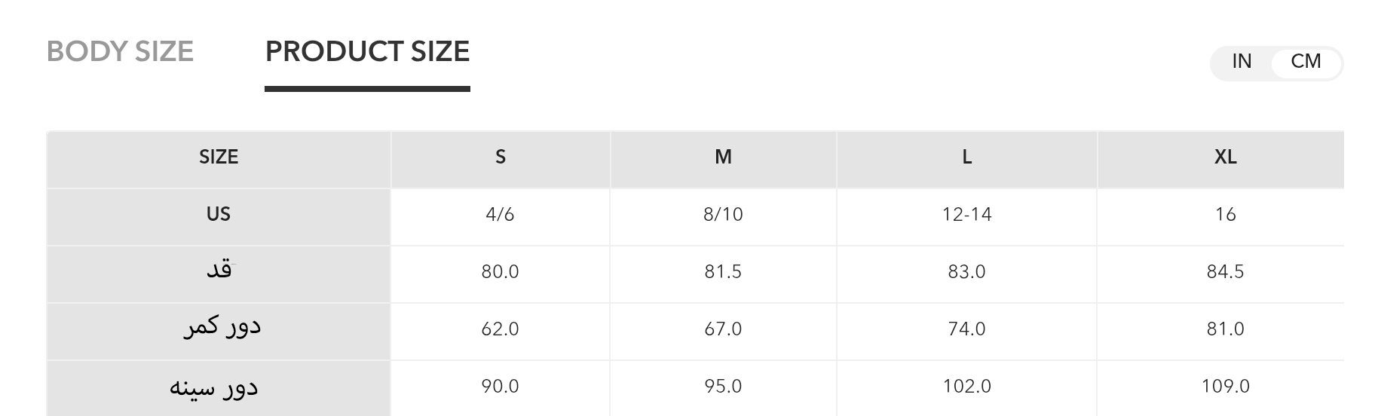Click the دور کمر waist row label
Image resolution: width=1375 pixels, height=416 pixels.
click(x=222, y=328)
